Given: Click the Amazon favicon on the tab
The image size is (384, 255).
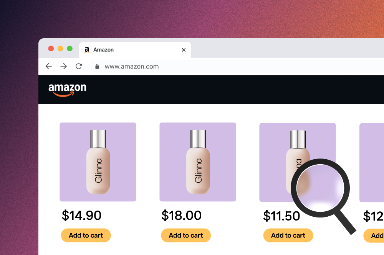Looking at the screenshot, I should pyautogui.click(x=87, y=50).
